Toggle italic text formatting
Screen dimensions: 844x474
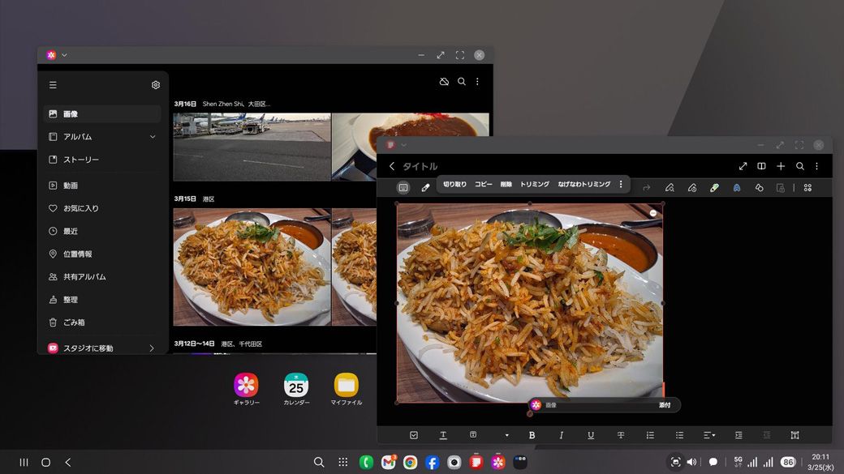tap(561, 435)
